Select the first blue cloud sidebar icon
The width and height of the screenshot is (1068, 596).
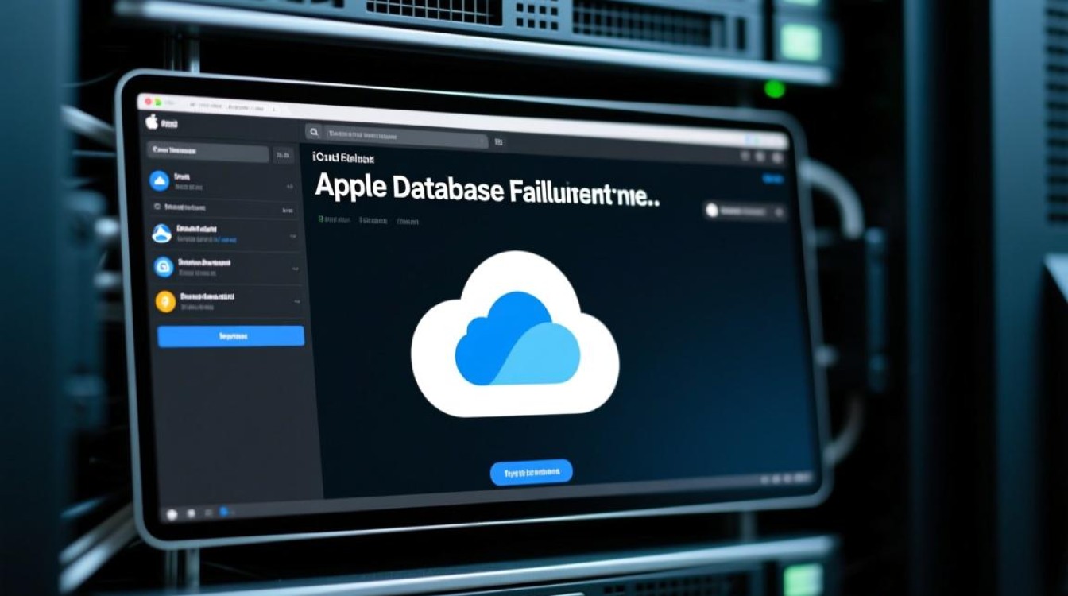(x=160, y=180)
